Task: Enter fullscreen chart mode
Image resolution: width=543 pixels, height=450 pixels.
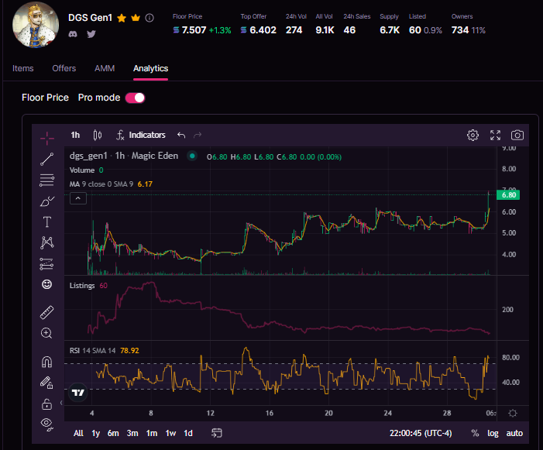Action: tap(495, 135)
